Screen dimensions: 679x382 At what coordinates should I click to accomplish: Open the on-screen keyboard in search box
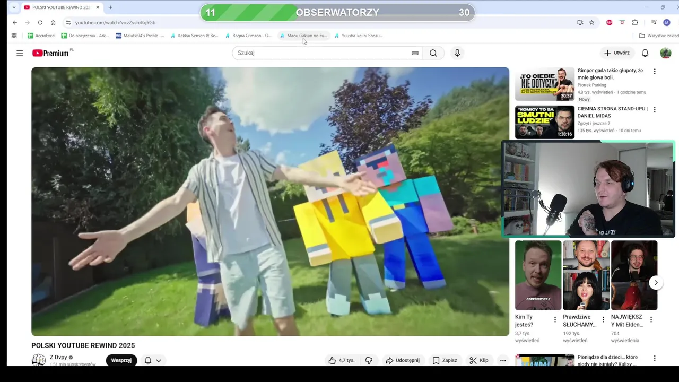pos(415,53)
